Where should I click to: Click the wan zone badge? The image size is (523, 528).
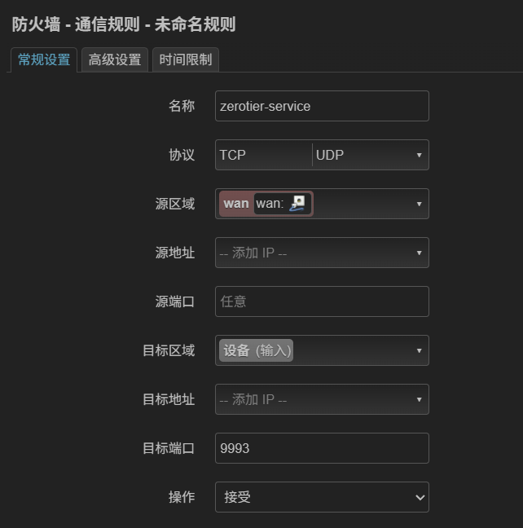(x=236, y=204)
